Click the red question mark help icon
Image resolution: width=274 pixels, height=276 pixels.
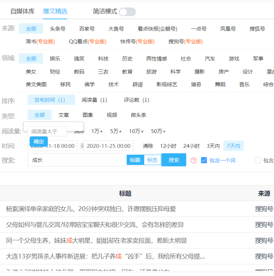pyautogui.click(x=193, y=160)
